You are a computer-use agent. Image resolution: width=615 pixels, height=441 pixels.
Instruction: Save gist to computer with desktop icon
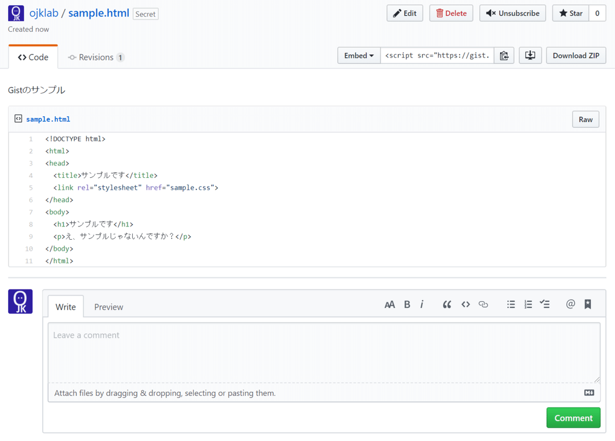coord(530,55)
